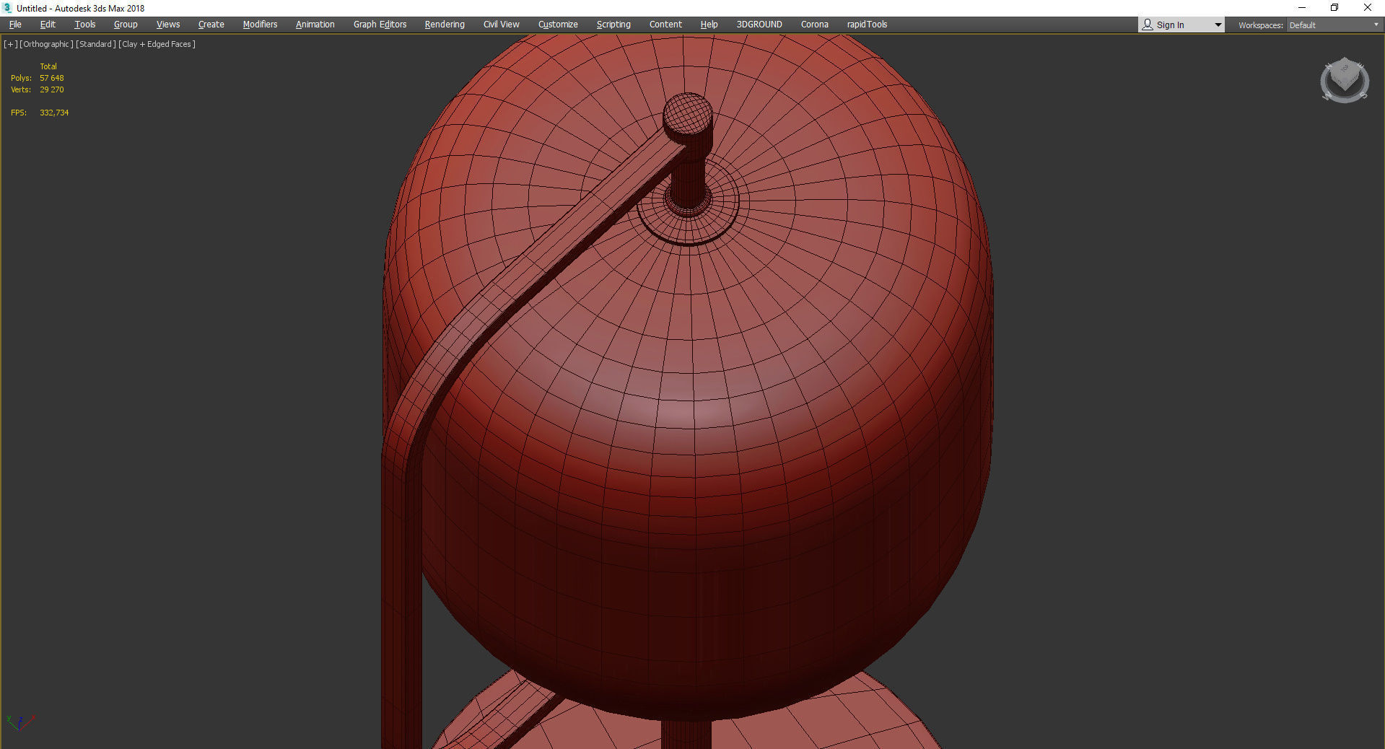Click the Standard viewport quality label

pyautogui.click(x=96, y=44)
